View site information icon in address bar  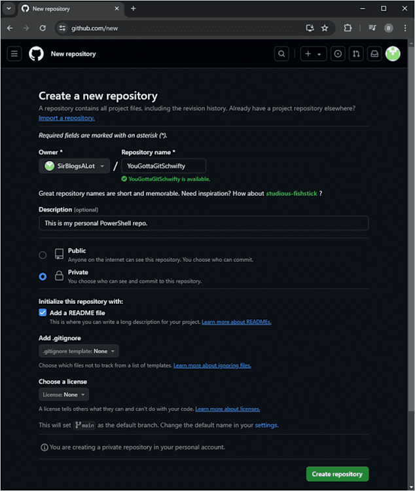(62, 28)
